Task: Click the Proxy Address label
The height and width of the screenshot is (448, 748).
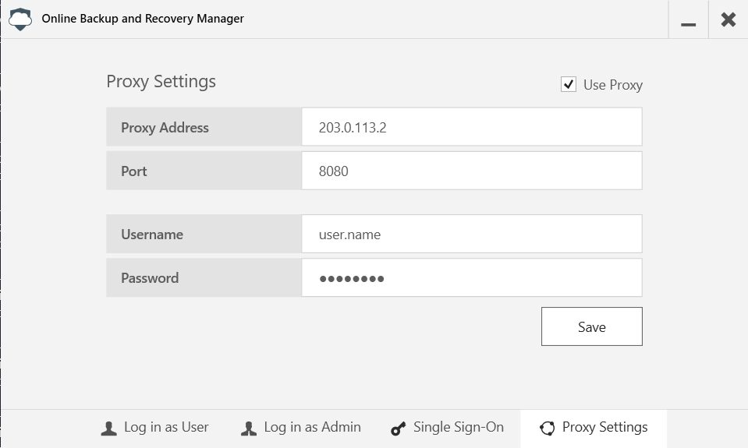Action: click(x=165, y=127)
